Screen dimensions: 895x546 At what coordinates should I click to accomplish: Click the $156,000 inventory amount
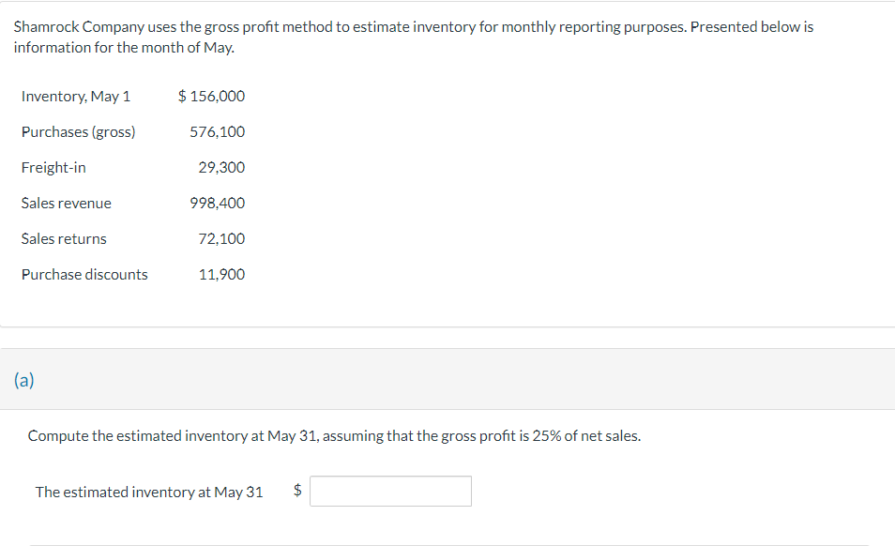coord(213,96)
